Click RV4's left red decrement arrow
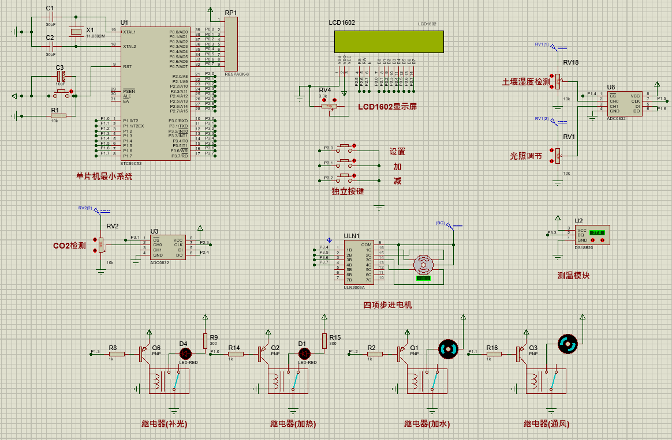This screenshot has width=672, height=440. [324, 100]
